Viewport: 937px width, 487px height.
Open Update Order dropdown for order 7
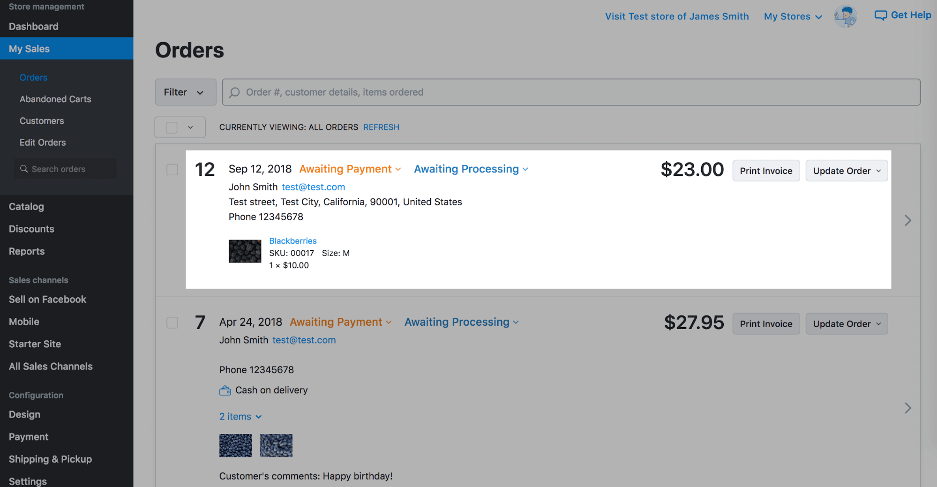[x=846, y=324]
